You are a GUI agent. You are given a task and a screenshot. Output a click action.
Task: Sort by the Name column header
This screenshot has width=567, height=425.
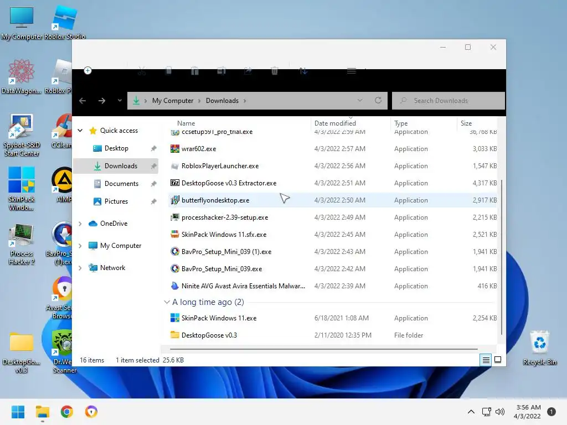pyautogui.click(x=186, y=123)
